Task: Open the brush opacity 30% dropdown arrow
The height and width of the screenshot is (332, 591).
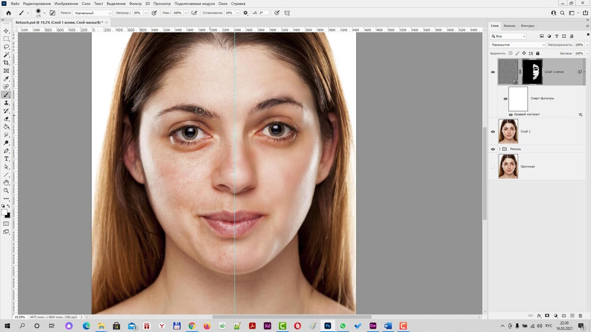Action: click(x=146, y=13)
